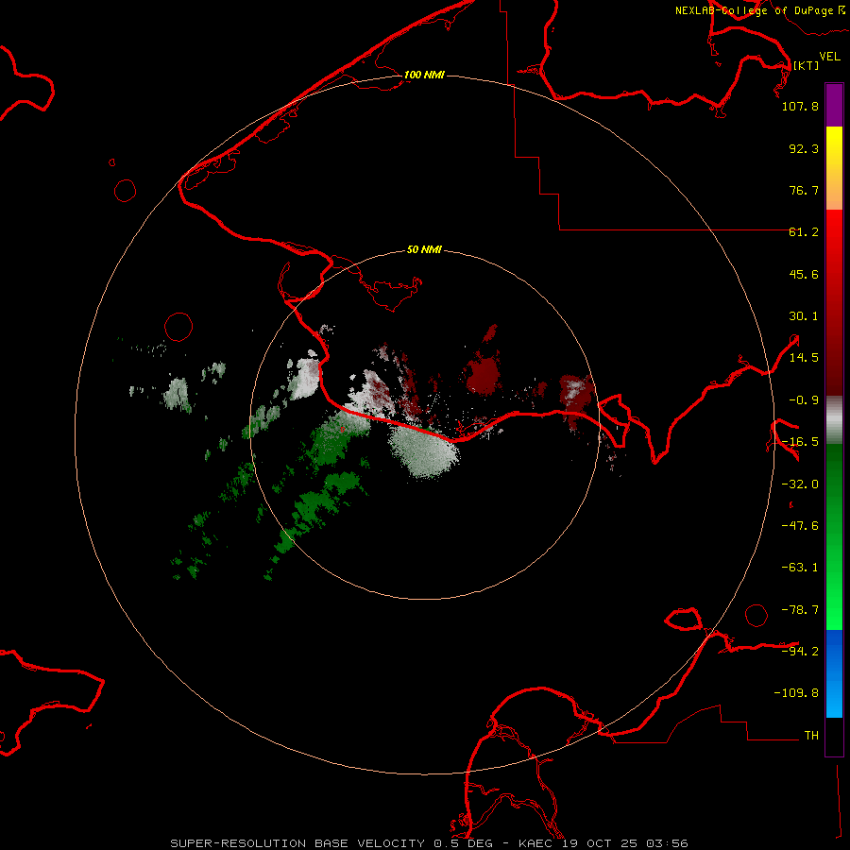This screenshot has width=850, height=850.
Task: Select the -16.5 legend value
Action: pyautogui.click(x=800, y=442)
